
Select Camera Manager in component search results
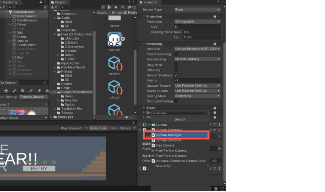[x=168, y=135]
